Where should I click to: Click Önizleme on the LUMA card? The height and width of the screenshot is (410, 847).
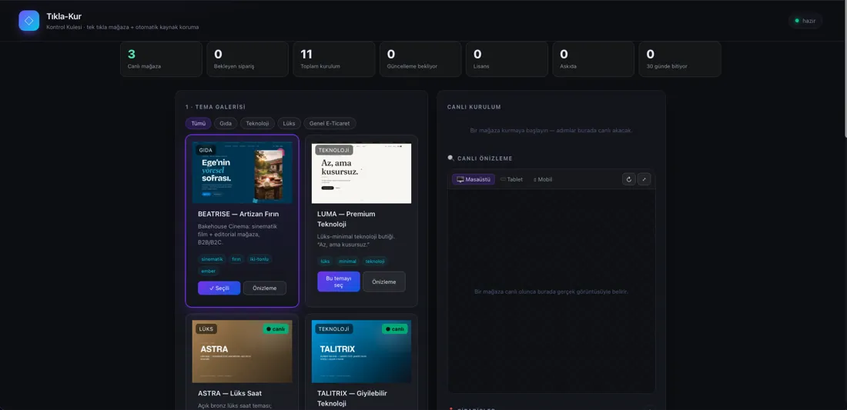tap(384, 282)
